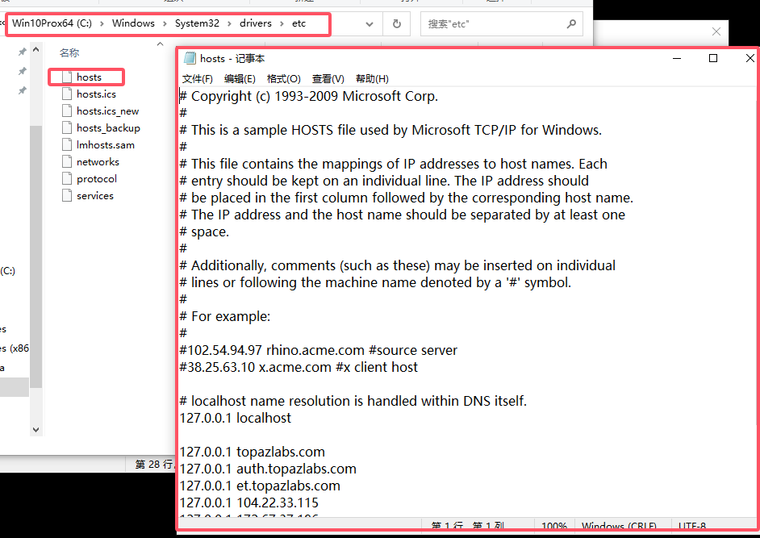The width and height of the screenshot is (760, 538).
Task: Expand chevron after System32 in breadcrumb
Action: (x=229, y=23)
